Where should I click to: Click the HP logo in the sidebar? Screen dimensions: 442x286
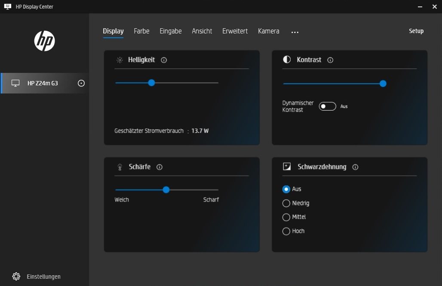click(44, 41)
